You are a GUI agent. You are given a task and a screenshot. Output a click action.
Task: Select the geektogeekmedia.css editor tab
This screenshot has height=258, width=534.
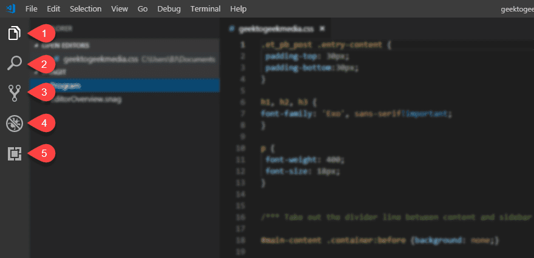point(276,29)
